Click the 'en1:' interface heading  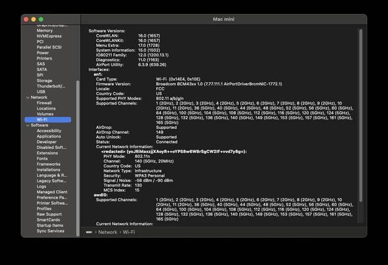[x=98, y=74]
